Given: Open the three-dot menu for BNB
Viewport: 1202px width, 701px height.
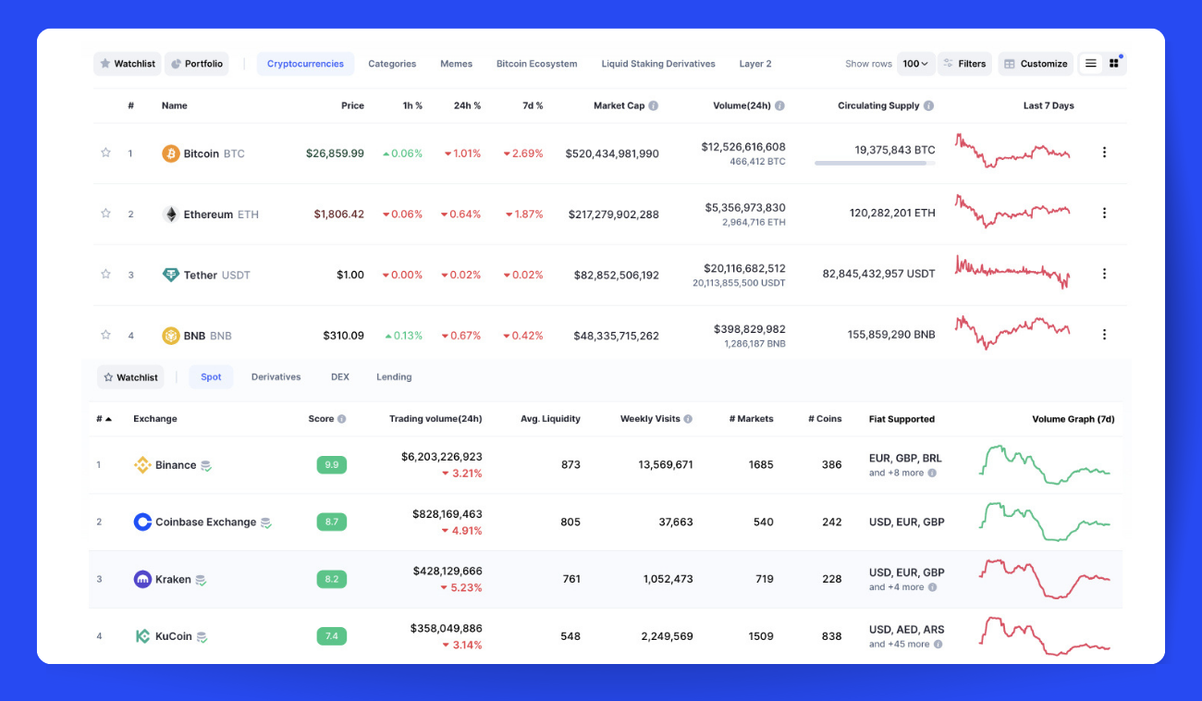Looking at the screenshot, I should (1104, 335).
